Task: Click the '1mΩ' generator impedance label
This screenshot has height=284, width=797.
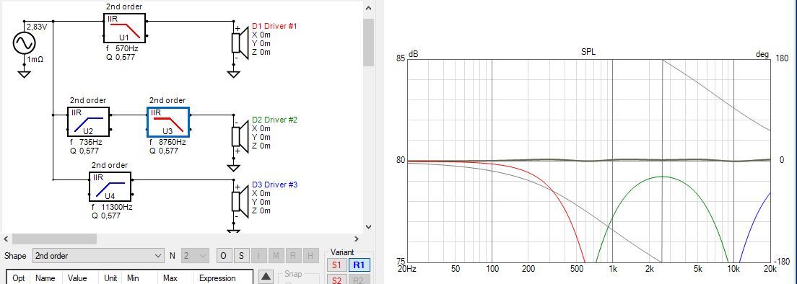Action: [x=35, y=59]
